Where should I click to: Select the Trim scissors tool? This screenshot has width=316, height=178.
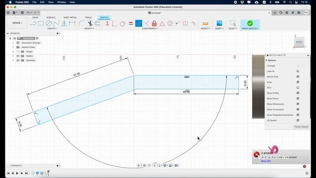pyautogui.click(x=90, y=23)
